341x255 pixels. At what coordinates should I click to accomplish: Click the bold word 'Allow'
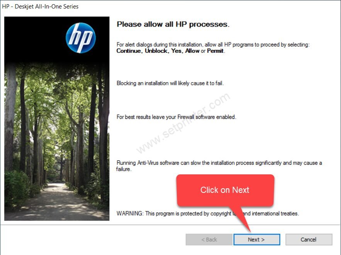click(192, 51)
